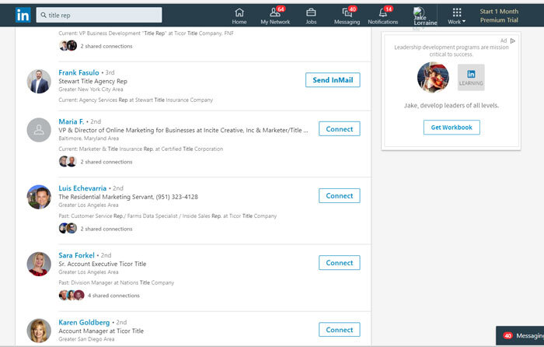Image resolution: width=544 pixels, height=347 pixels.
Task: Connect with Sara Forkel
Action: [x=340, y=263]
